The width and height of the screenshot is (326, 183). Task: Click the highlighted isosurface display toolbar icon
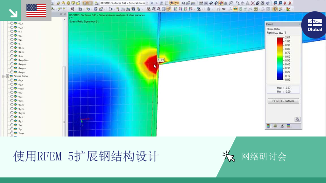[x=235, y=9]
